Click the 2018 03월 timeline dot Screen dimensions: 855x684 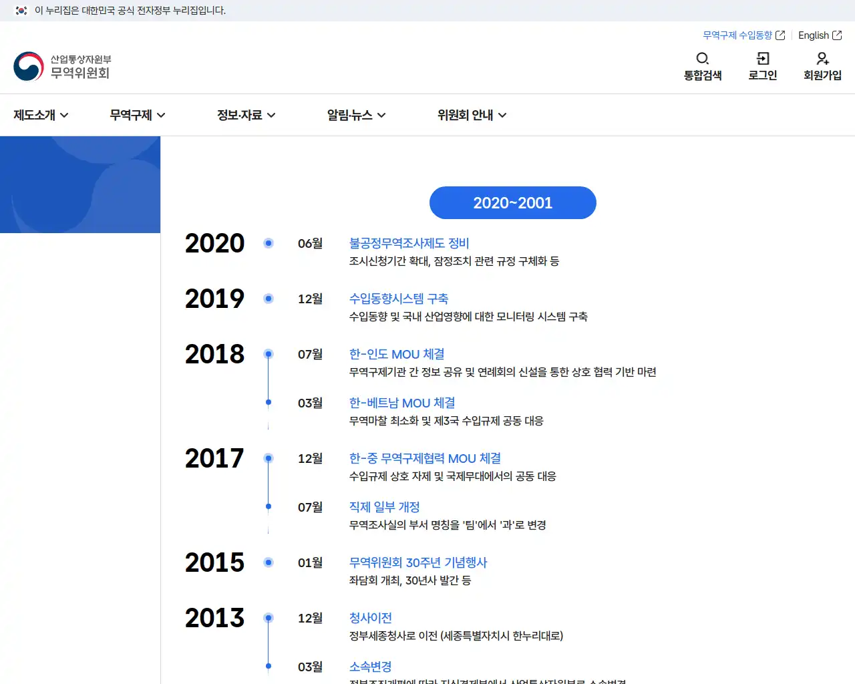(x=269, y=402)
